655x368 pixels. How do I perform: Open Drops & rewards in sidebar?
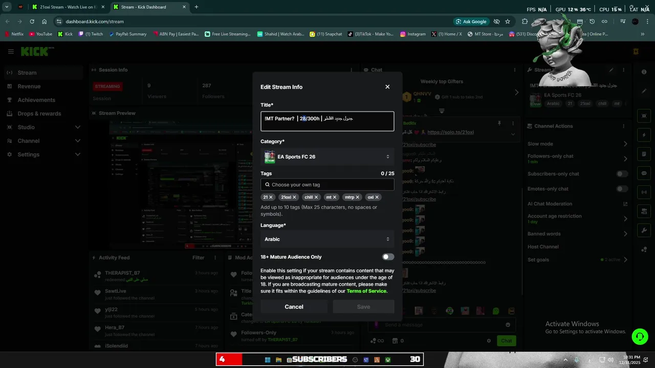(43, 113)
